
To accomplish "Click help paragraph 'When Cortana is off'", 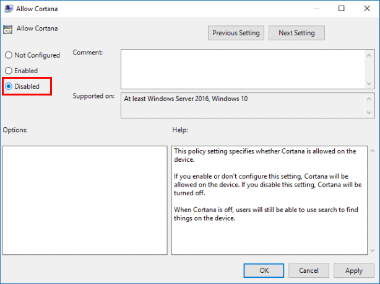I will pos(266,213).
